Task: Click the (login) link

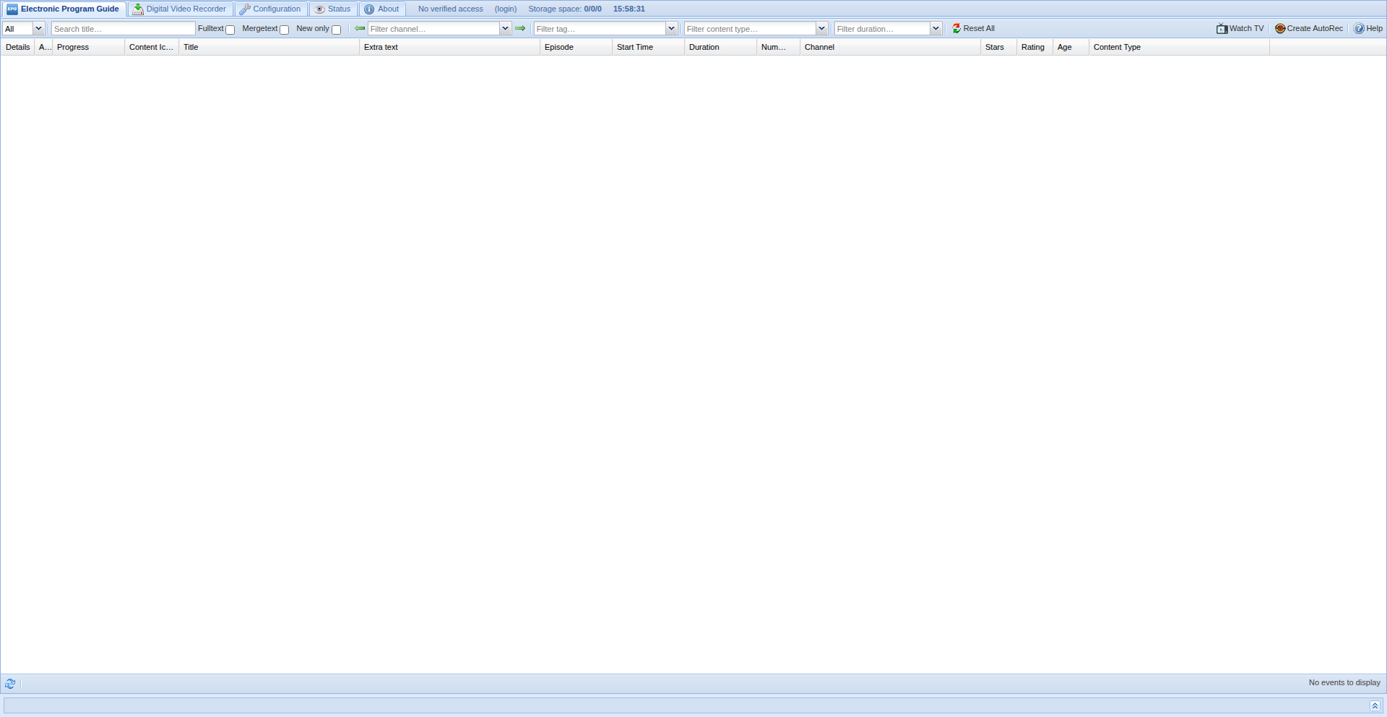Action: click(506, 9)
